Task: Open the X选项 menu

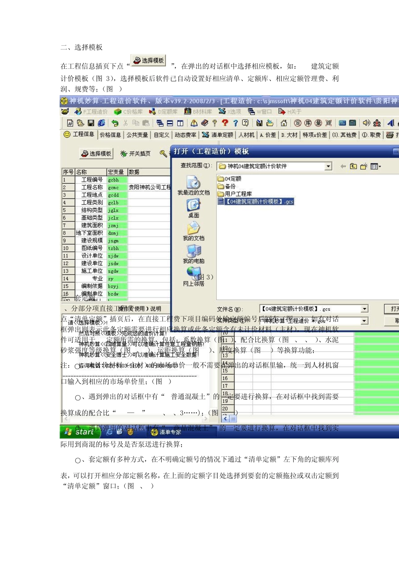Action: (230, 111)
